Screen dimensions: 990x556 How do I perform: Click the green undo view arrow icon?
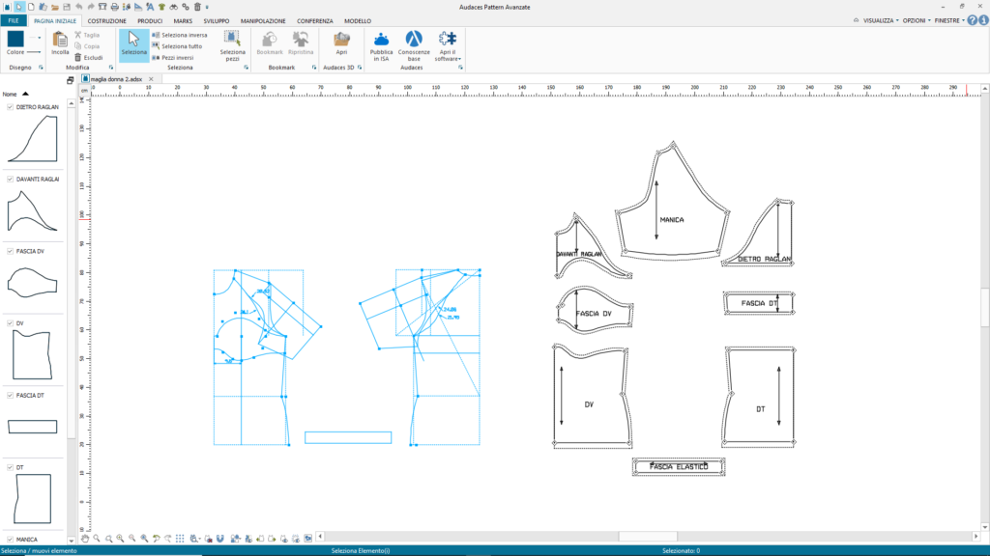coord(156,539)
